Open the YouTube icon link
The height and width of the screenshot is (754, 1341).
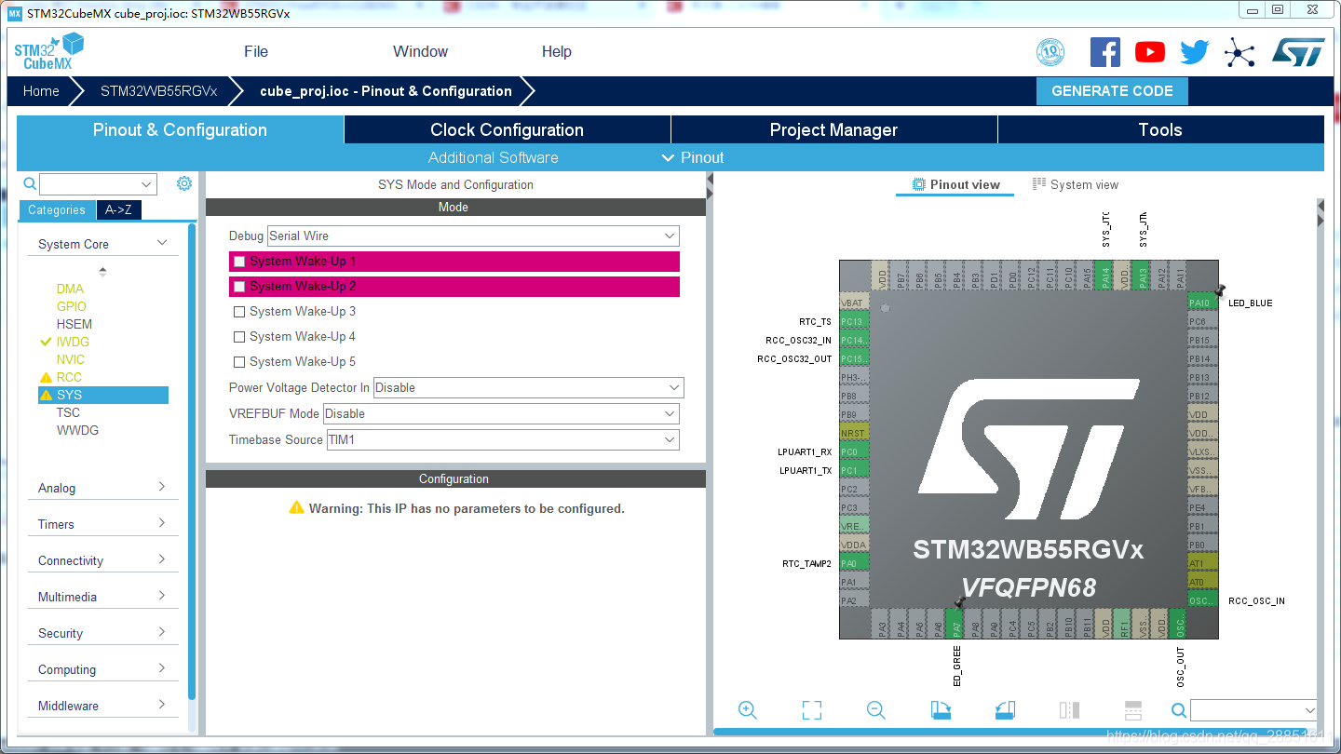[x=1149, y=52]
